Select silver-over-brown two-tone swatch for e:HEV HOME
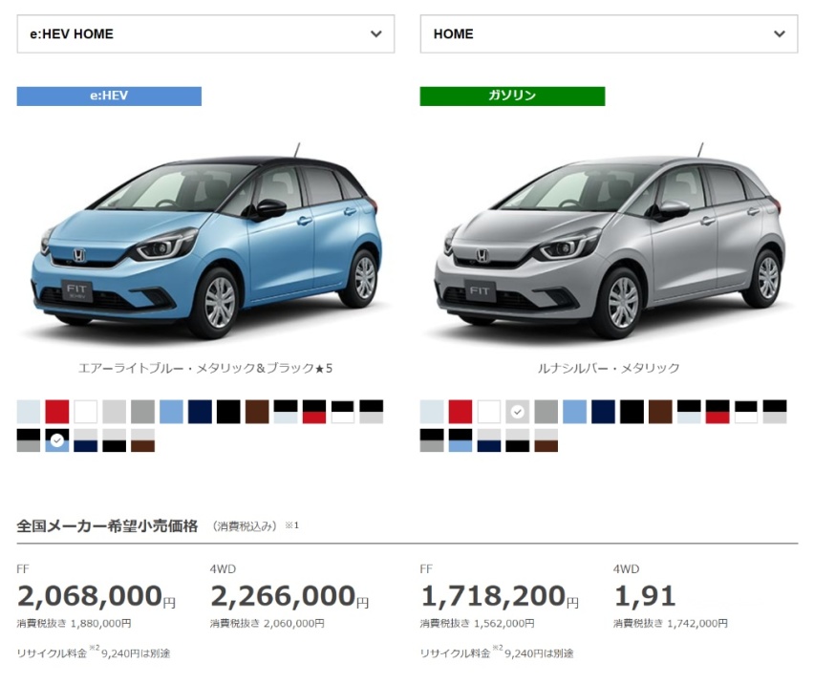Screen dimensions: 814x684 (x=142, y=440)
